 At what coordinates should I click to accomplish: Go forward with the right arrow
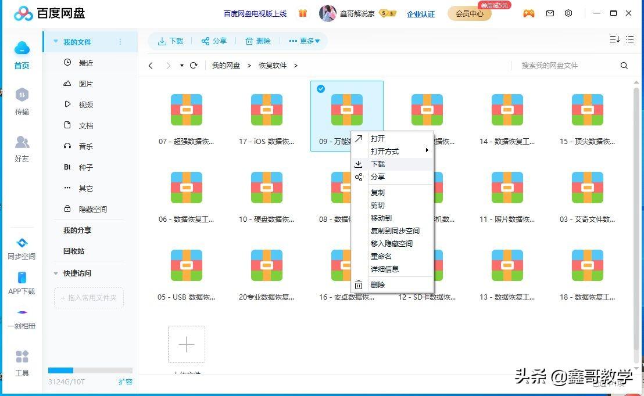[x=168, y=66]
